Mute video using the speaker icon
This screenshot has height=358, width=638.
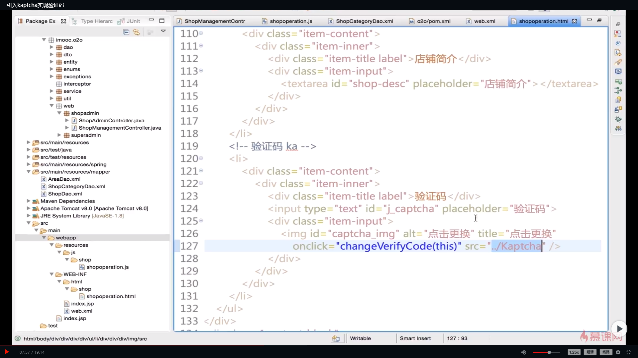click(524, 352)
